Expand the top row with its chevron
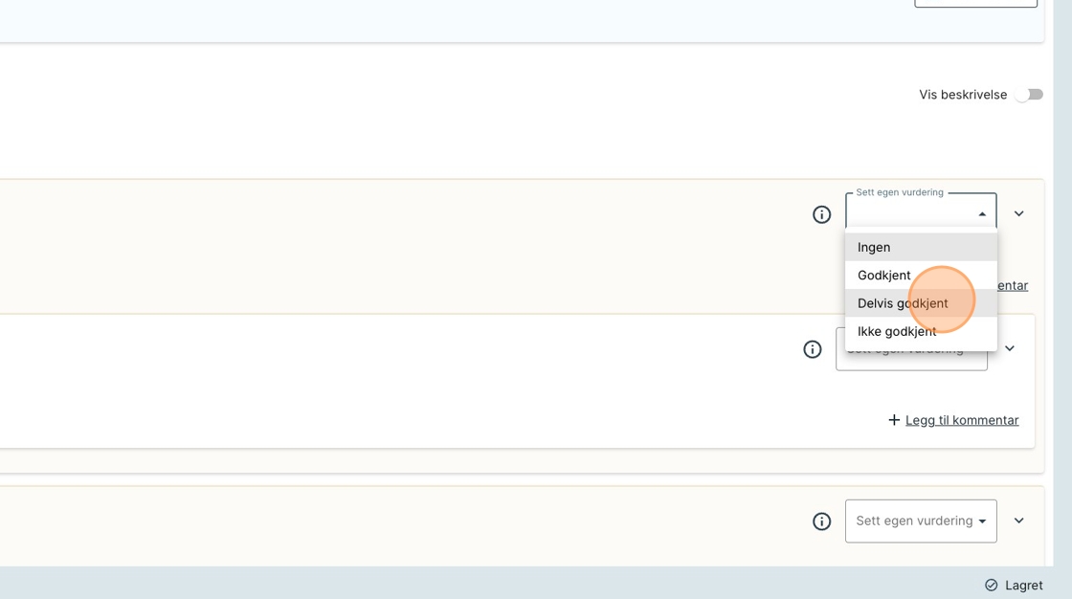 click(x=1018, y=214)
